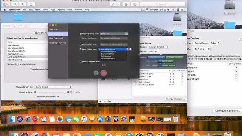
Task: Click the Share icon in Preview toolbar
Action: click(31, 4)
